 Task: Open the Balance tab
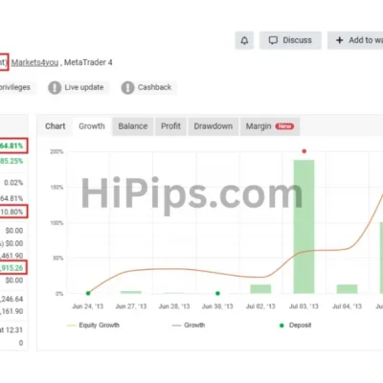pyautogui.click(x=133, y=126)
